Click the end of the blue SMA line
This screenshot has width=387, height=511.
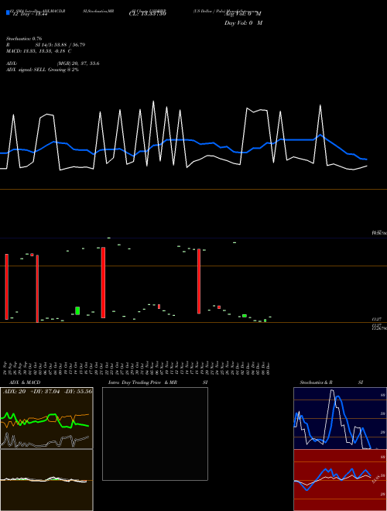point(367,159)
